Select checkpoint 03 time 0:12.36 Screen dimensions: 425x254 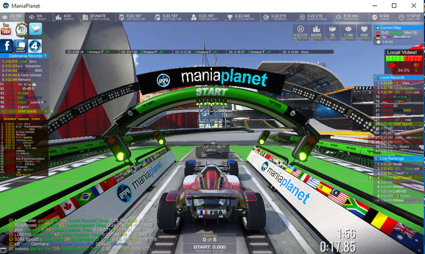click(199, 52)
